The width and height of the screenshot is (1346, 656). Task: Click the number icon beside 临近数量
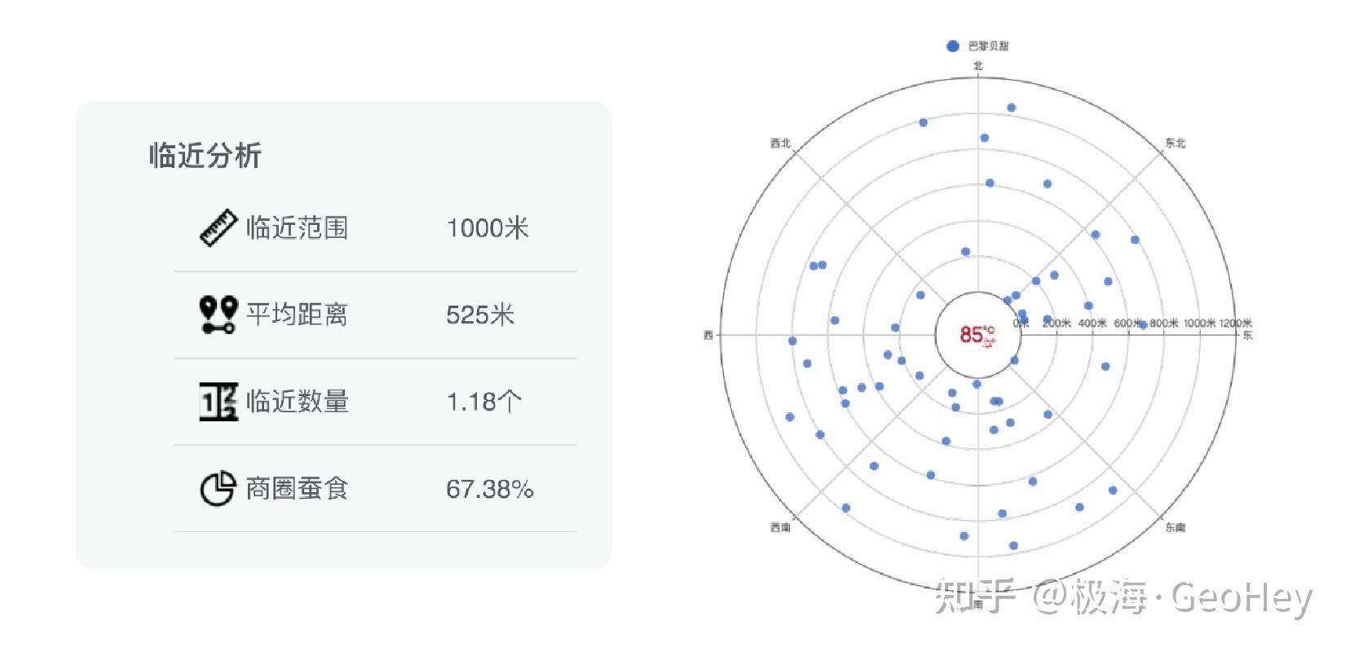(218, 402)
